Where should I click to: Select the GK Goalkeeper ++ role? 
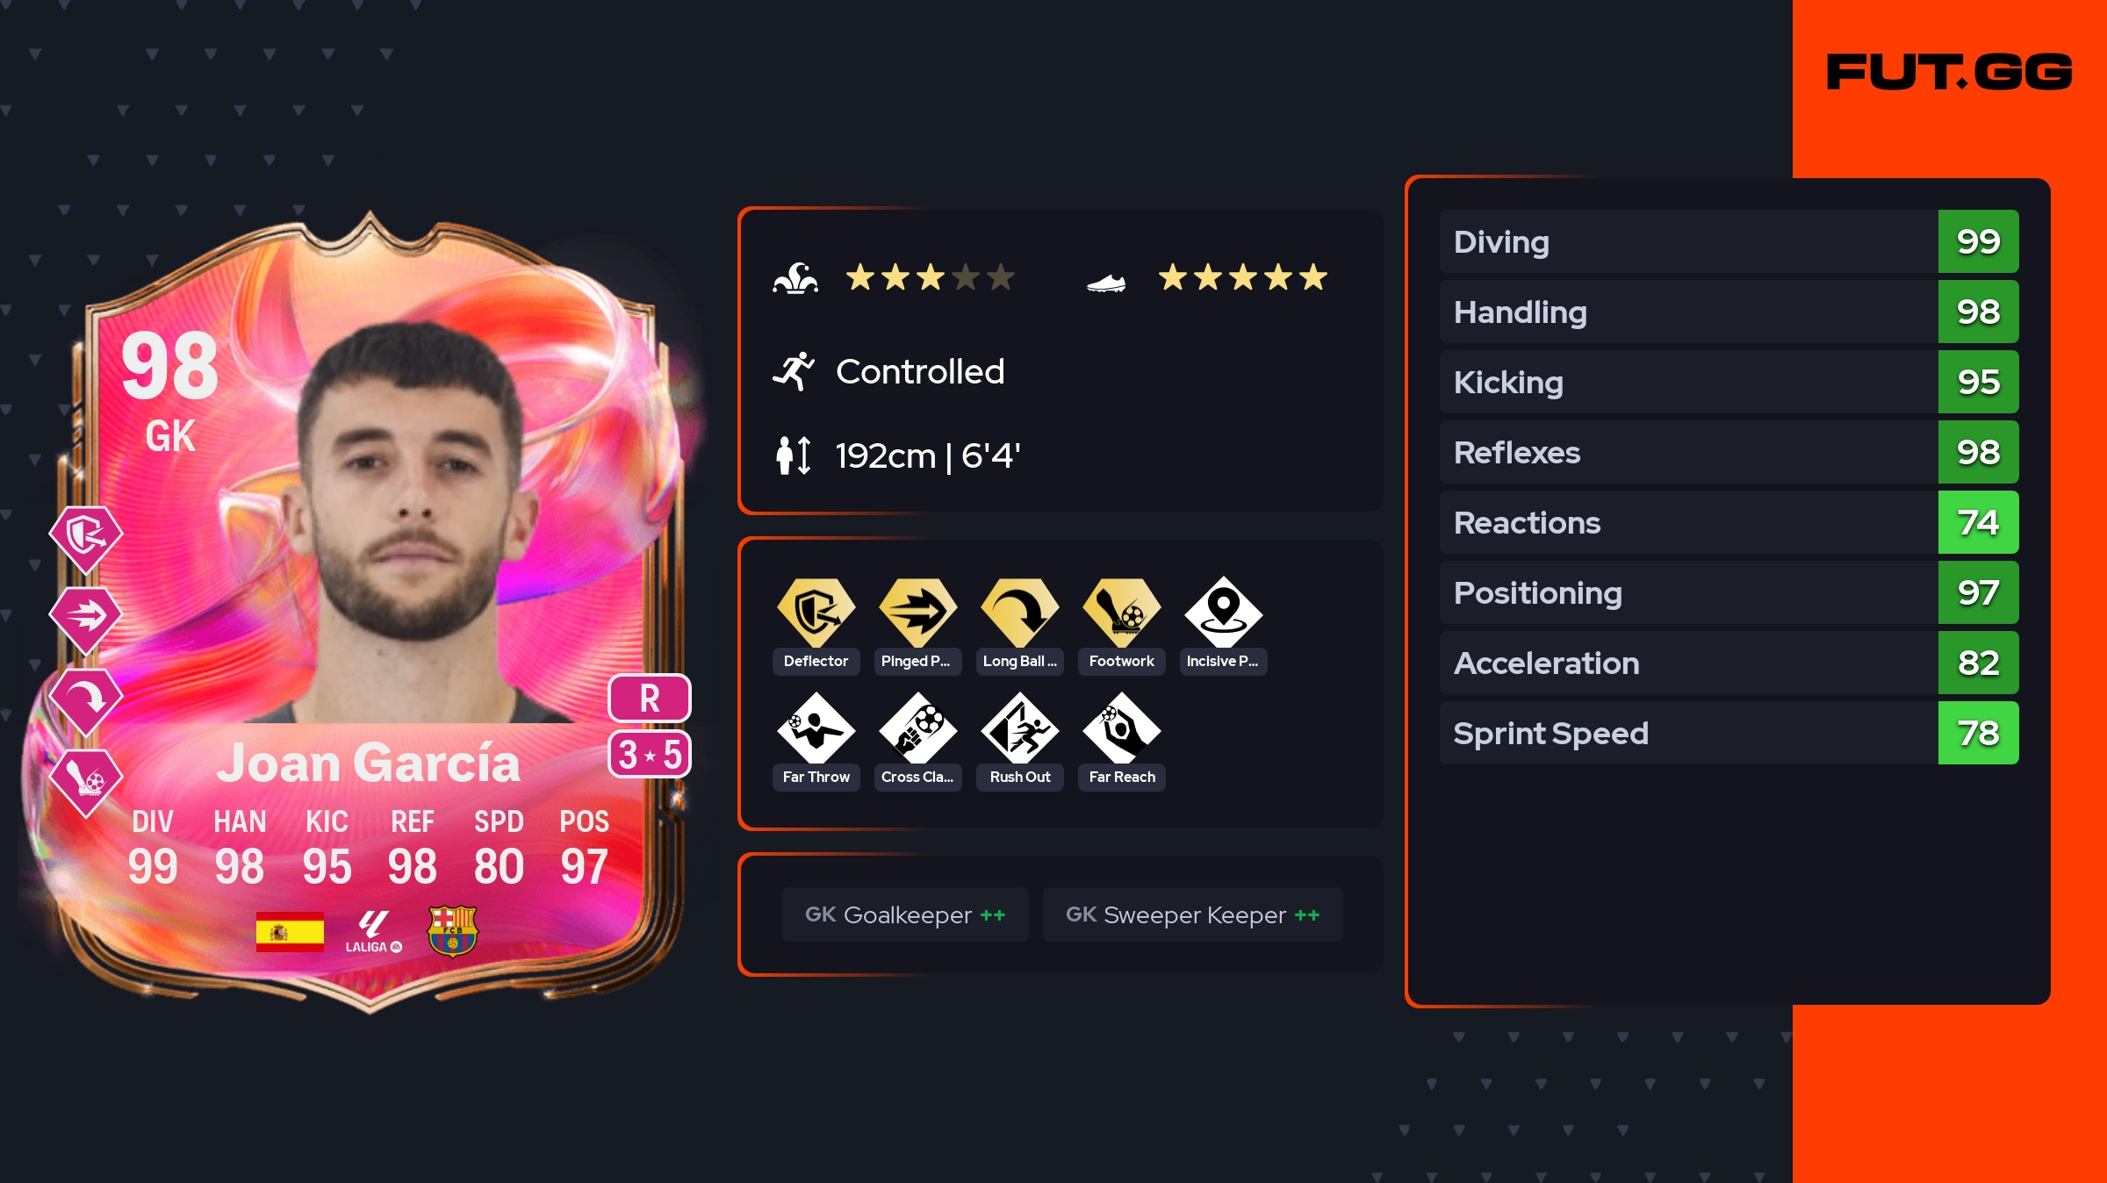[905, 914]
